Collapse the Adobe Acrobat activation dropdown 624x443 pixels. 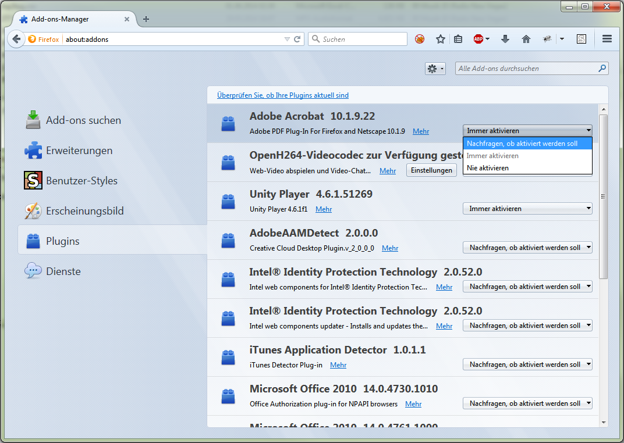(x=527, y=130)
